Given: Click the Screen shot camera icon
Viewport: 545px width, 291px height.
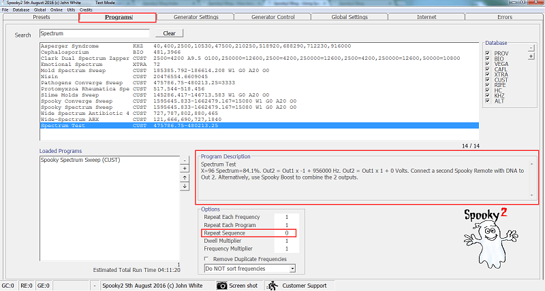Looking at the screenshot, I should (x=222, y=286).
